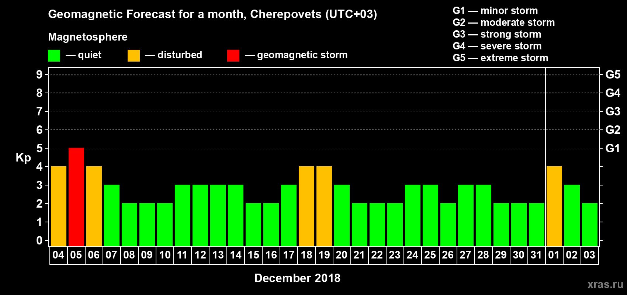The image size is (627, 295).
Task: Click the Kp axis title
Action: click(23, 158)
